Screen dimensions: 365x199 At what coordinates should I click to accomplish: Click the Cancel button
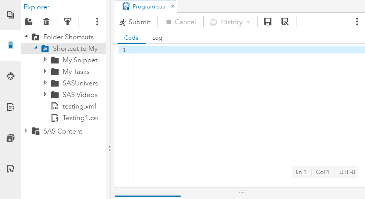(181, 22)
